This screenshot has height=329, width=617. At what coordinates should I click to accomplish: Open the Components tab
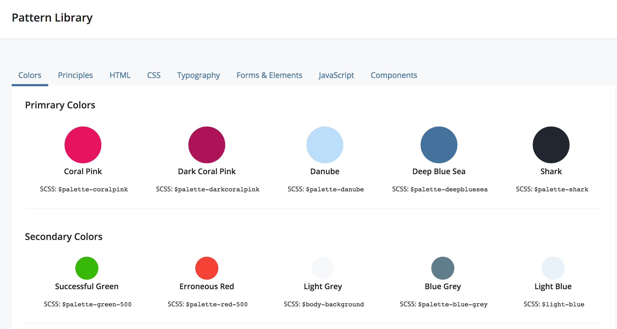[x=394, y=75]
